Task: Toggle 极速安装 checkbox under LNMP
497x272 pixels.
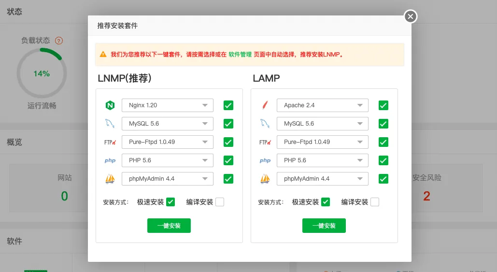Action: pyautogui.click(x=170, y=202)
